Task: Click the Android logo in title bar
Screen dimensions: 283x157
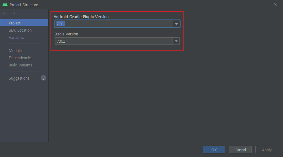Action: (5, 5)
